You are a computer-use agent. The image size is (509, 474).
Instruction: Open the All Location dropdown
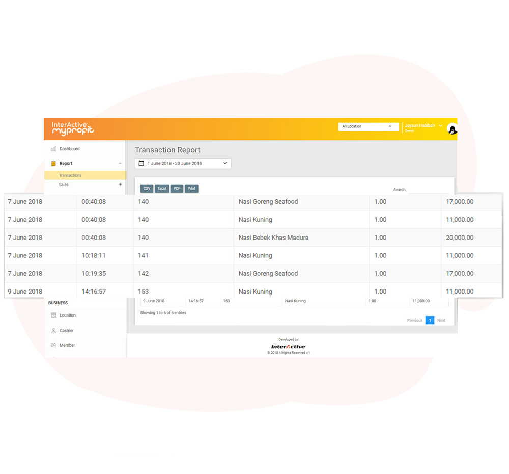point(368,126)
